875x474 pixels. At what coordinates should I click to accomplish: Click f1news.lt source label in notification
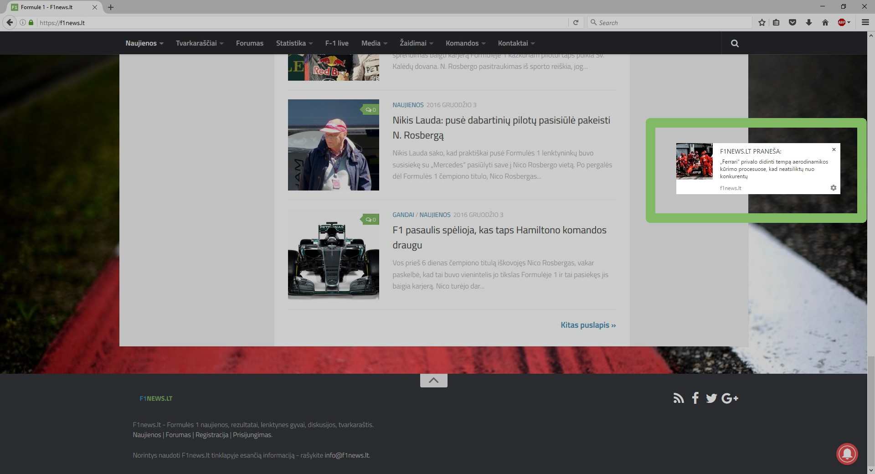[731, 188]
